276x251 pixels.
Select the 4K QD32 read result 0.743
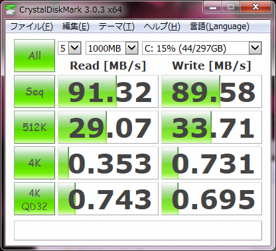coord(108,199)
